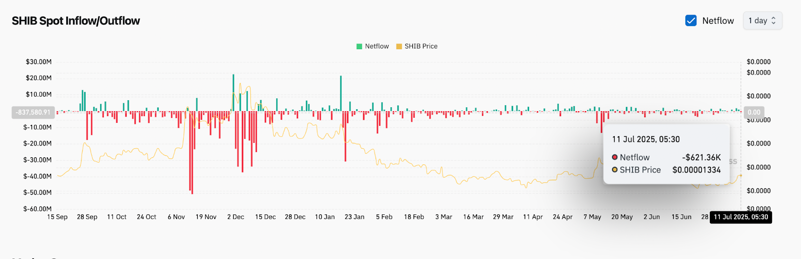Click the 11 Jul 2025, 05:30 axis marker
Image resolution: width=801 pixels, height=259 pixels.
pos(741,217)
